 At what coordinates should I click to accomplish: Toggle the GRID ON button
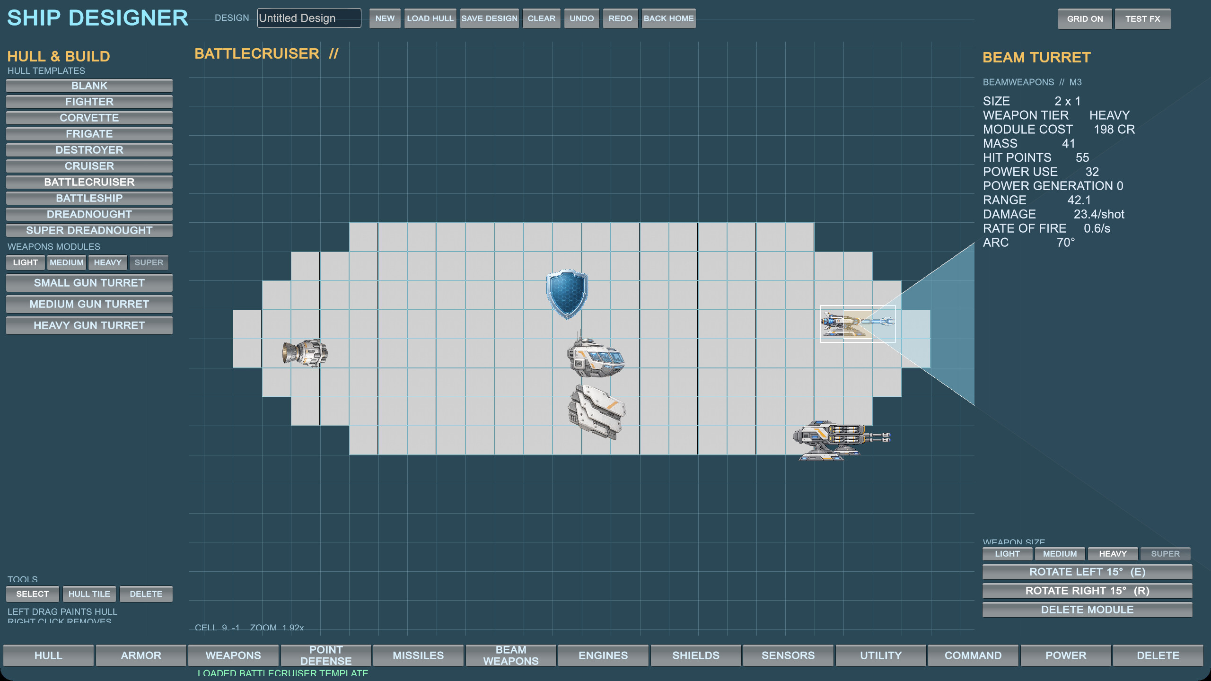point(1085,19)
